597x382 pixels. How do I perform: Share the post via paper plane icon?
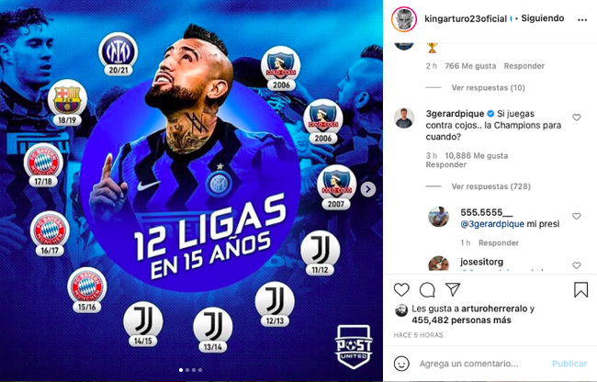(x=453, y=289)
